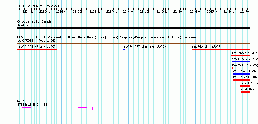258x124 pixels.
Task: Open the nsv508667 variant label
Action: coord(245,65)
